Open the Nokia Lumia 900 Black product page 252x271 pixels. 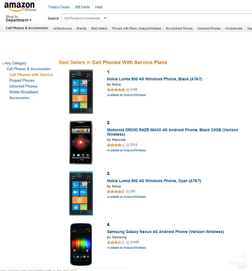(x=154, y=79)
